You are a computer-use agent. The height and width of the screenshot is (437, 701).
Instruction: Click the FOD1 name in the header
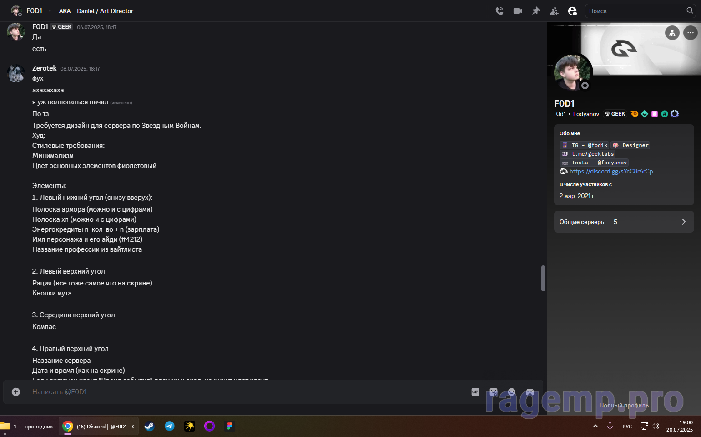(x=35, y=11)
